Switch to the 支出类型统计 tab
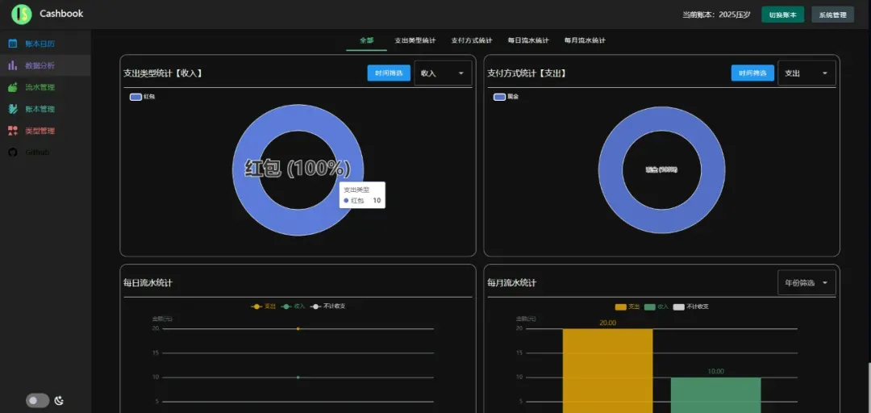The width and height of the screenshot is (871, 413). coord(415,40)
